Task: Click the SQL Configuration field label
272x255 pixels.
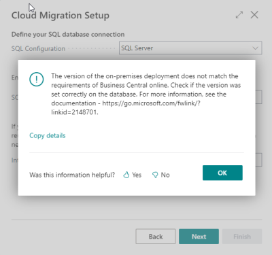Action: [x=38, y=48]
